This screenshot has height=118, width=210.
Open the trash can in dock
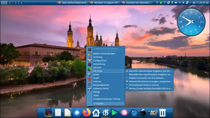(163, 113)
